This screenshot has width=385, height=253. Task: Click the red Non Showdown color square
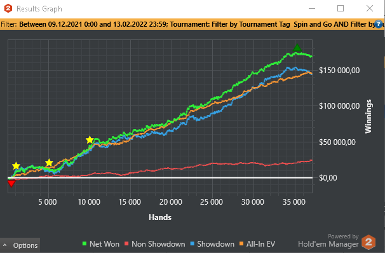click(x=126, y=243)
